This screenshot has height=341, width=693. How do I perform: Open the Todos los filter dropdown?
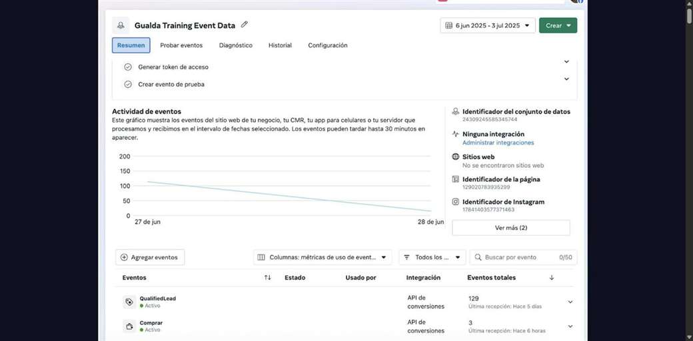[x=432, y=258]
